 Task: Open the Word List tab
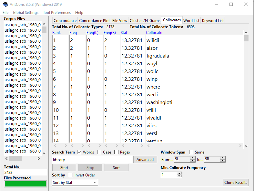pos(191,21)
